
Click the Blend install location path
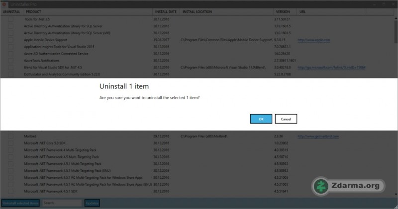(x=223, y=68)
